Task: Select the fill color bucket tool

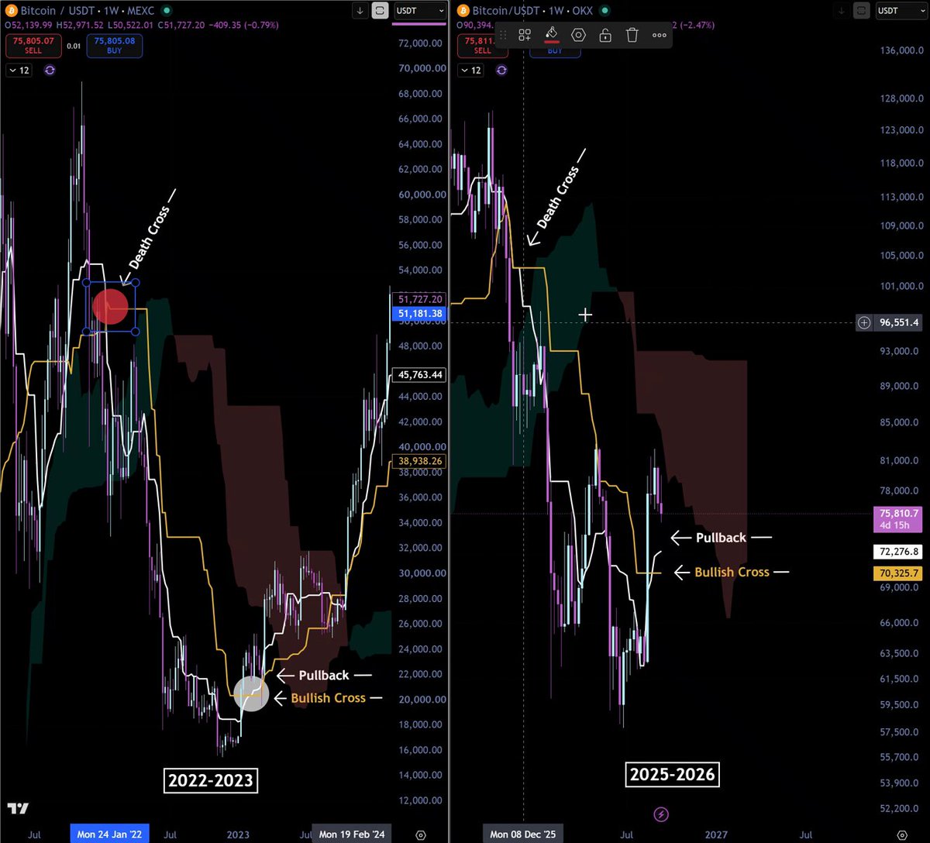Action: click(x=552, y=35)
